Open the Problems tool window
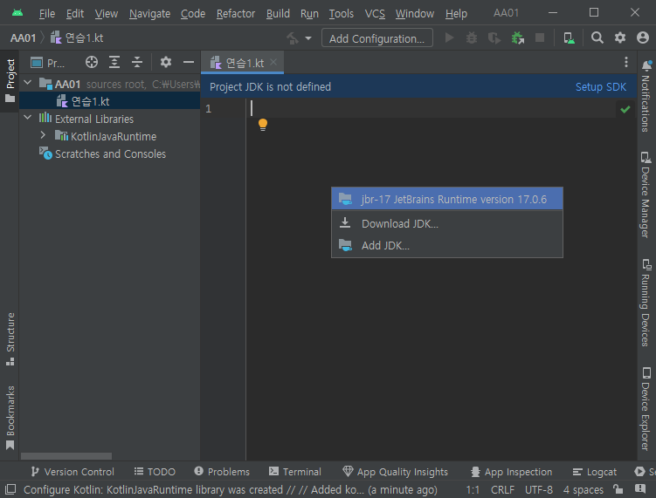Viewport: 656px width, 498px height. (222, 472)
